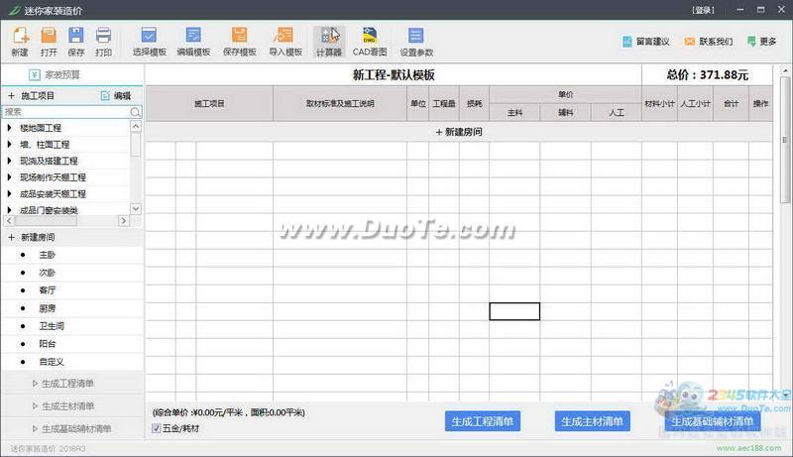Click the blue 生成主材清单 button
Screen dimensions: 793x457
(x=593, y=421)
